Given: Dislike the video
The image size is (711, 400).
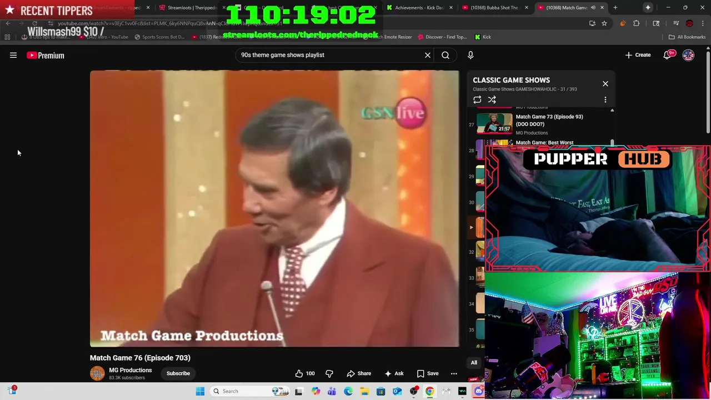Looking at the screenshot, I should 329,373.
